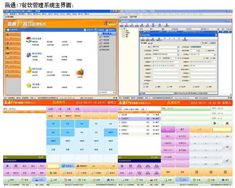This screenshot has height=188, width=235.
Task: Click the banana icon for 物料及出品
Action: (29, 70)
